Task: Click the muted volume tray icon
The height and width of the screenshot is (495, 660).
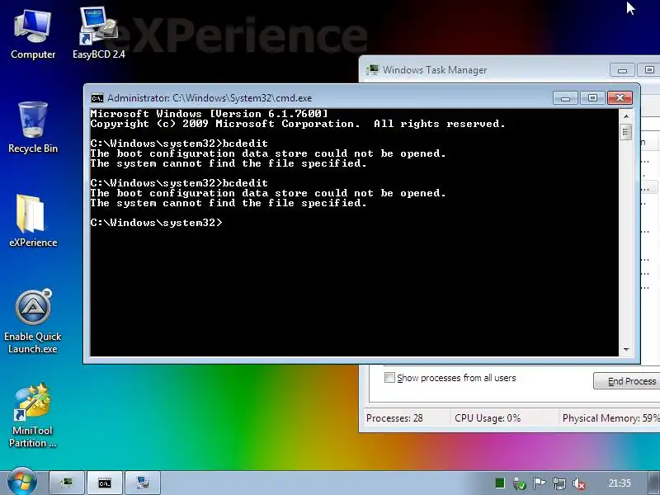Action: [579, 483]
